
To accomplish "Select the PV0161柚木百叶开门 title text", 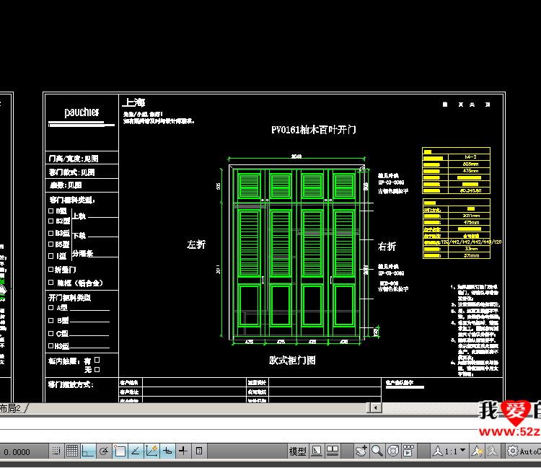I will (313, 130).
